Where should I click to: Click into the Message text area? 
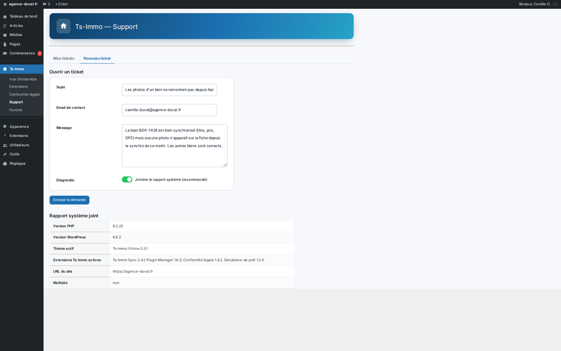tap(174, 146)
